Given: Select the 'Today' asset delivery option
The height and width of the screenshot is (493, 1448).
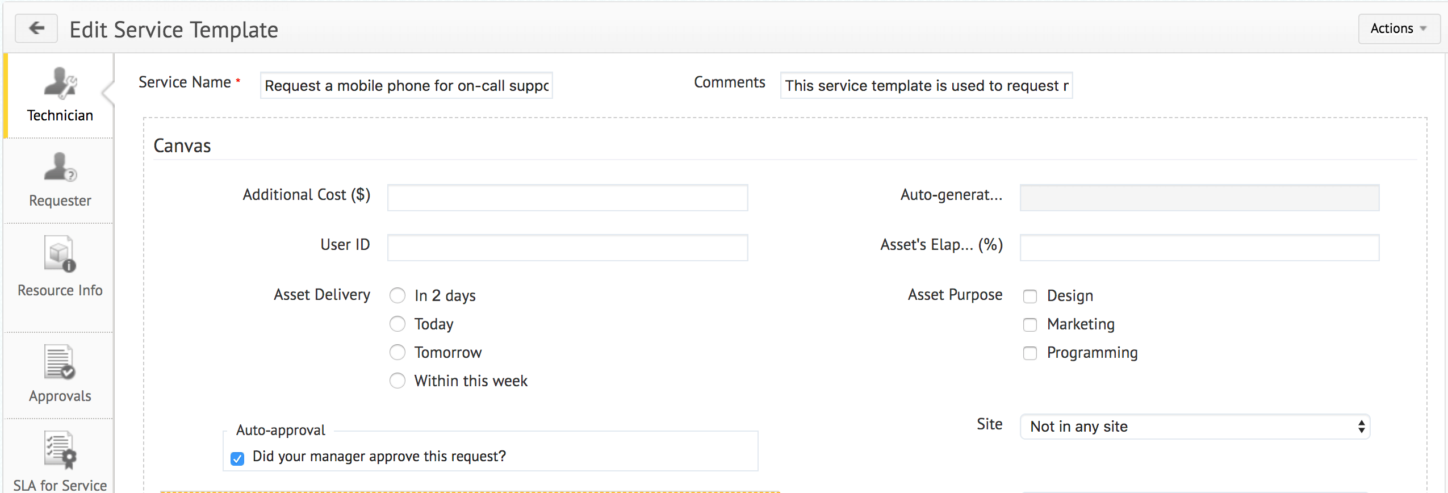Looking at the screenshot, I should pos(397,324).
